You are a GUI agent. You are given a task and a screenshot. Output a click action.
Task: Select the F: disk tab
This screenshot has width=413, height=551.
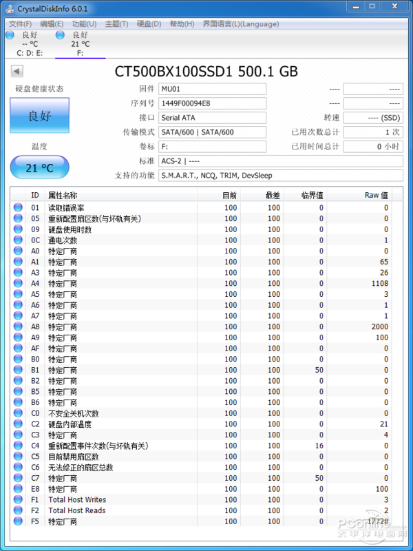81,44
